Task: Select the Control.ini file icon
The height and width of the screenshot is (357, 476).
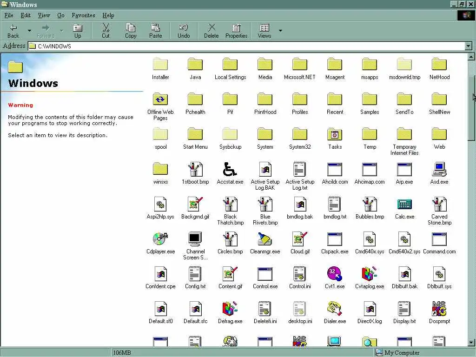Action: pos(300,274)
